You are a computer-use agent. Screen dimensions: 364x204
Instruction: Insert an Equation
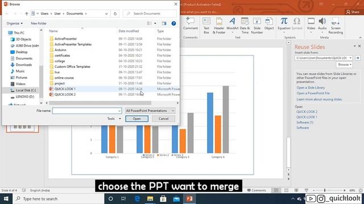284,25
